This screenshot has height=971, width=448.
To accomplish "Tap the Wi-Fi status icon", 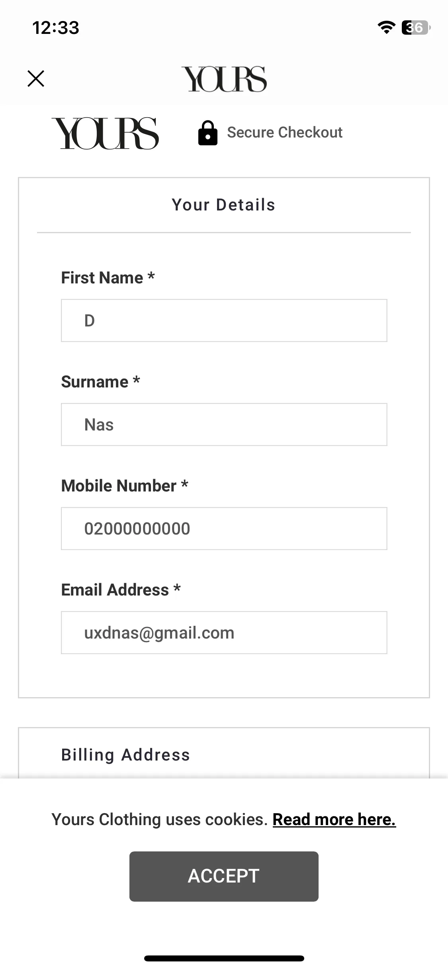I will 386,28.
